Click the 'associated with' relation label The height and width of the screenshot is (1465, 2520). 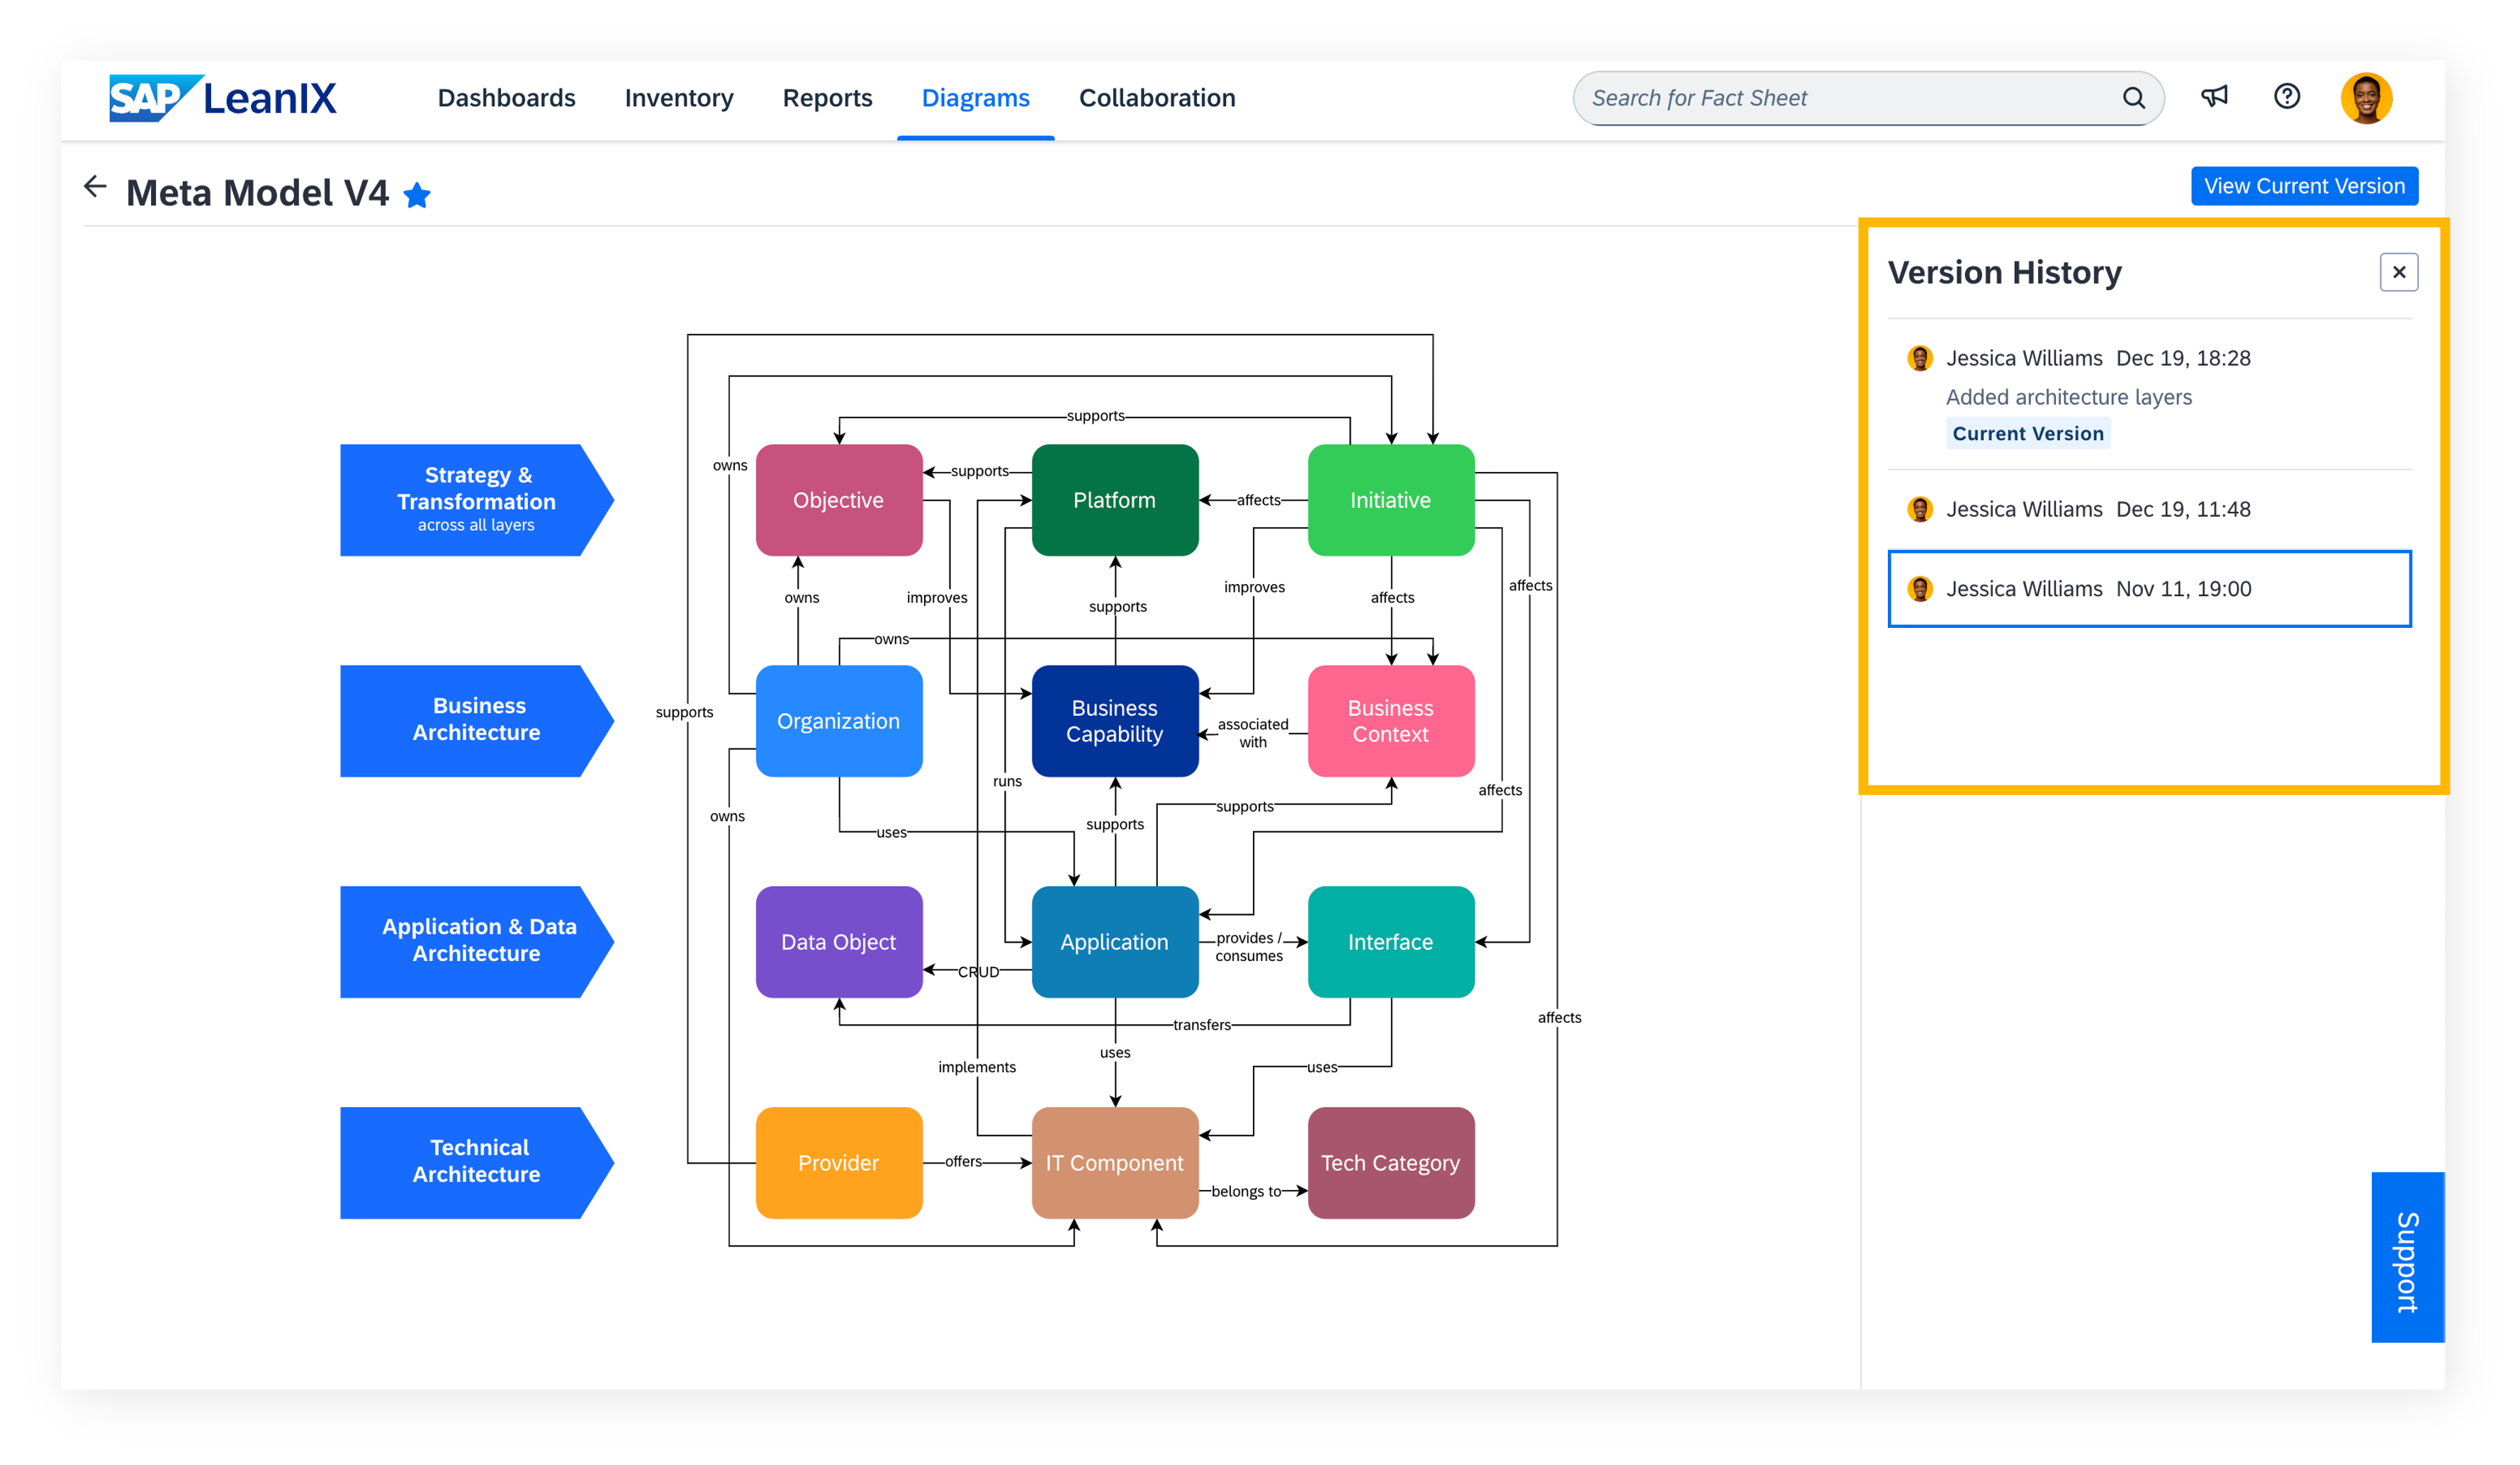click(1252, 733)
